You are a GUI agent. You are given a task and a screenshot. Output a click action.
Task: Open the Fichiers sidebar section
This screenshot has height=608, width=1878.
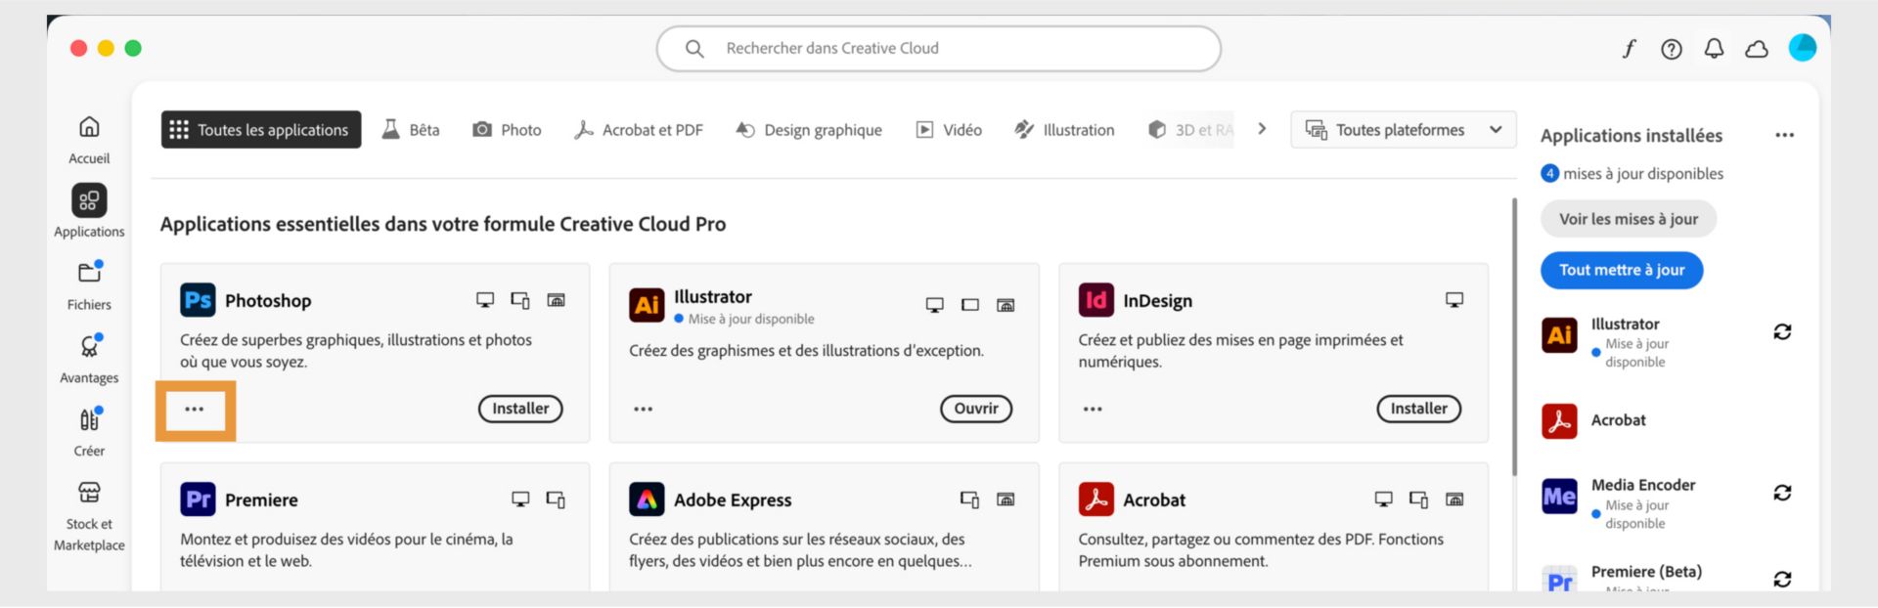coord(89,285)
